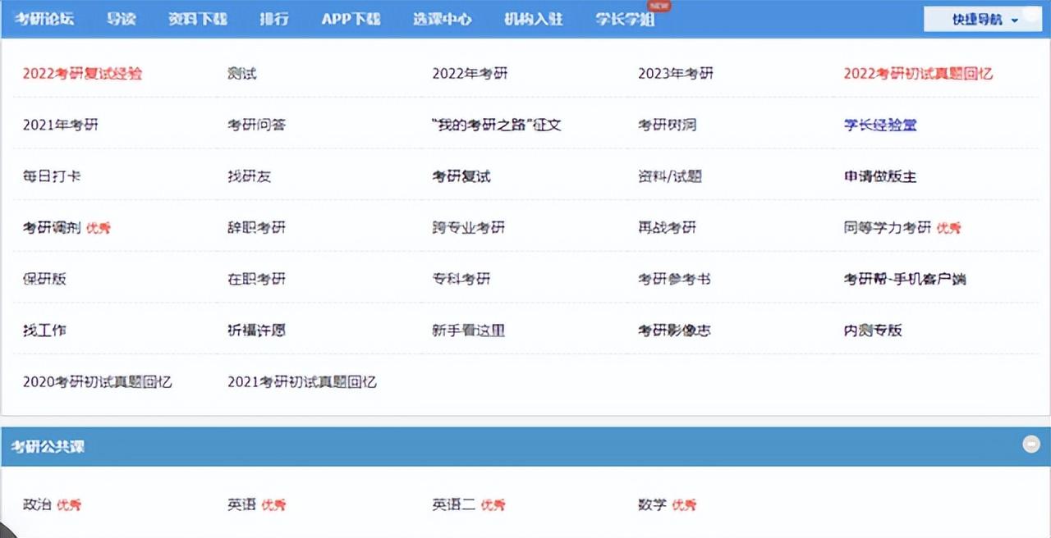Click the 申请做版主 link
The height and width of the screenshot is (538, 1051).
(x=880, y=176)
